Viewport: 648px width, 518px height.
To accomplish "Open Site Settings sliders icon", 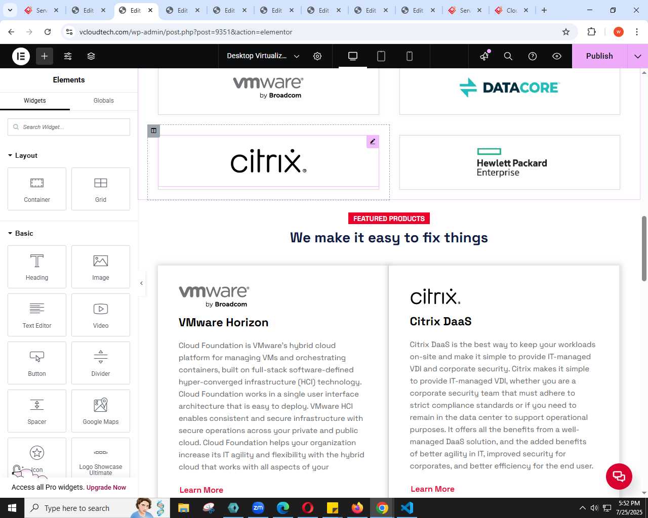I will [68, 56].
